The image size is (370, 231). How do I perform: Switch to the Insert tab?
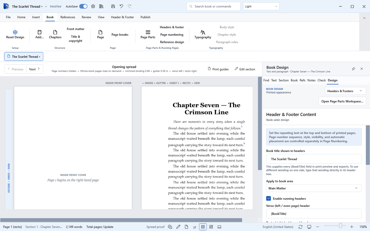pos(36,17)
